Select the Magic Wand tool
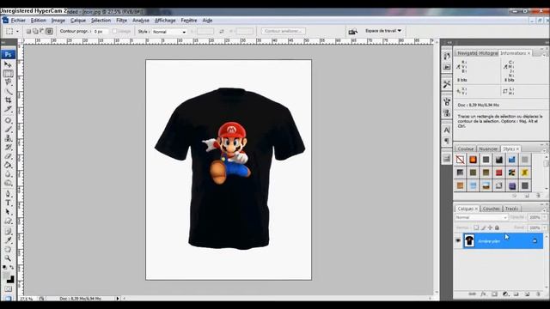 pos(8,92)
